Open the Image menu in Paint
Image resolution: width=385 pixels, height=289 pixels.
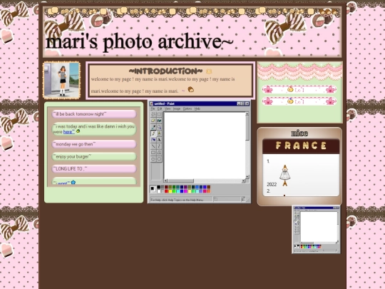click(x=177, y=108)
